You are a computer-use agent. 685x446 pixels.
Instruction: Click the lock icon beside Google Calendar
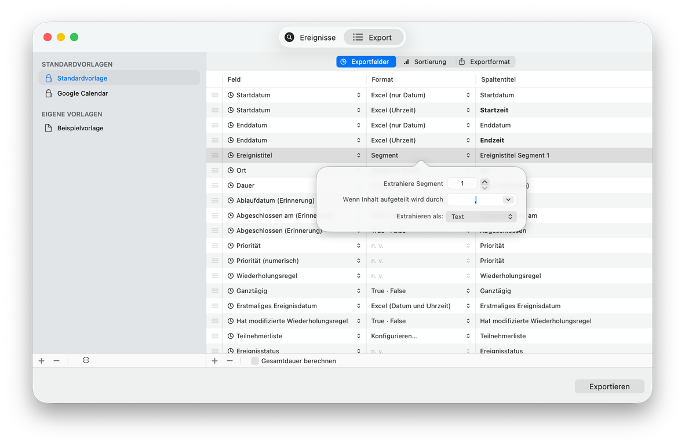[49, 93]
